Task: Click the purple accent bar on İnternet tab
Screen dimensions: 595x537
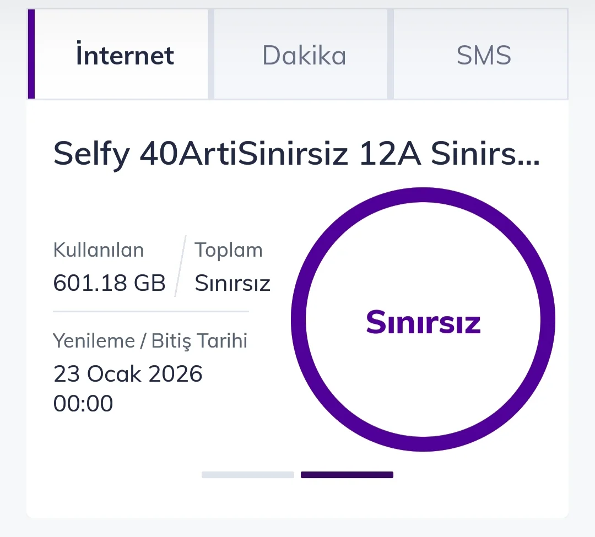Action: (x=31, y=54)
